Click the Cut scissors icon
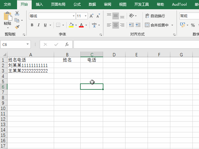 (17, 13)
